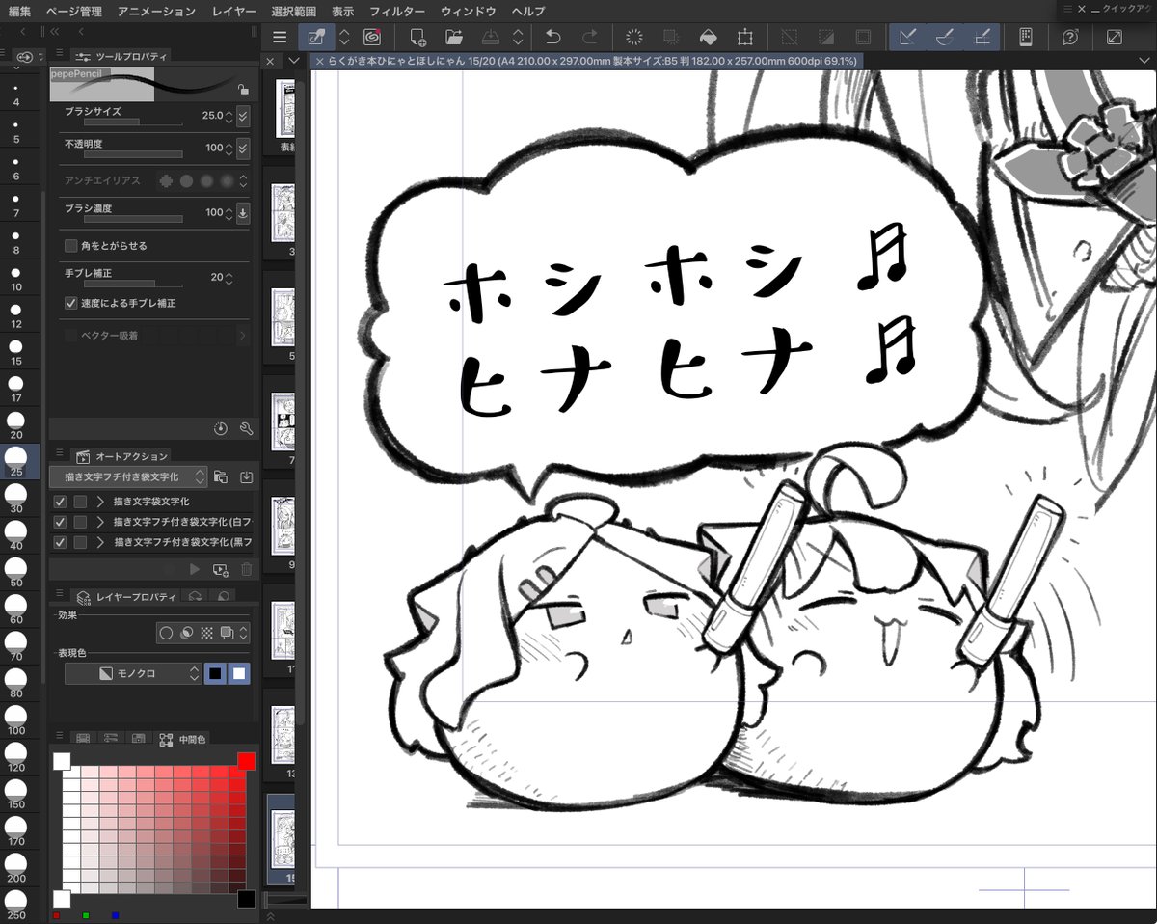This screenshot has height=924, width=1157.
Task: Toggle the tool property lock icon
Action: click(243, 90)
